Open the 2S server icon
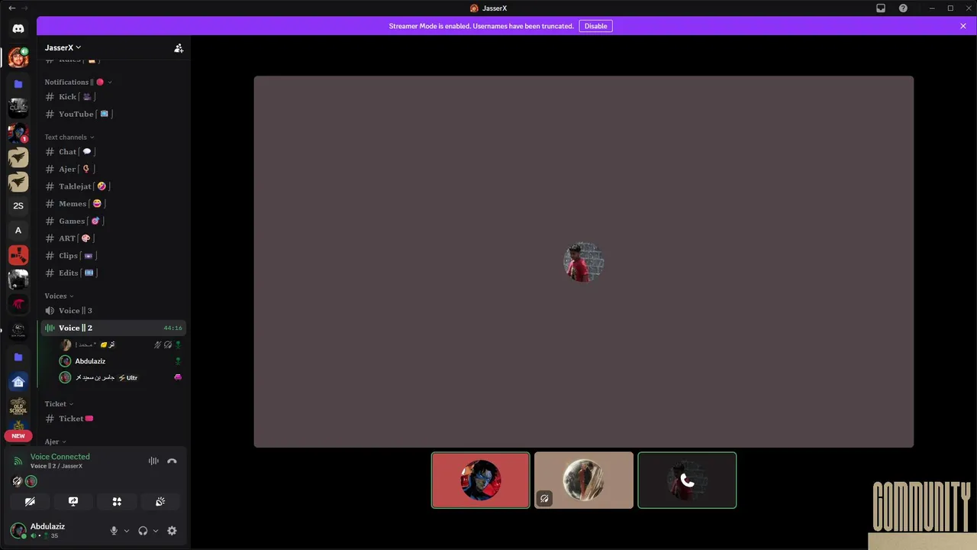 [x=18, y=205]
